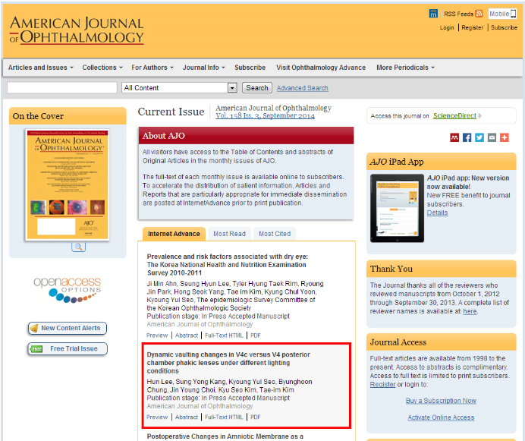Screen dimensions: 525x441
Task: Open PDF of vaulting changes article
Action: pos(256,417)
